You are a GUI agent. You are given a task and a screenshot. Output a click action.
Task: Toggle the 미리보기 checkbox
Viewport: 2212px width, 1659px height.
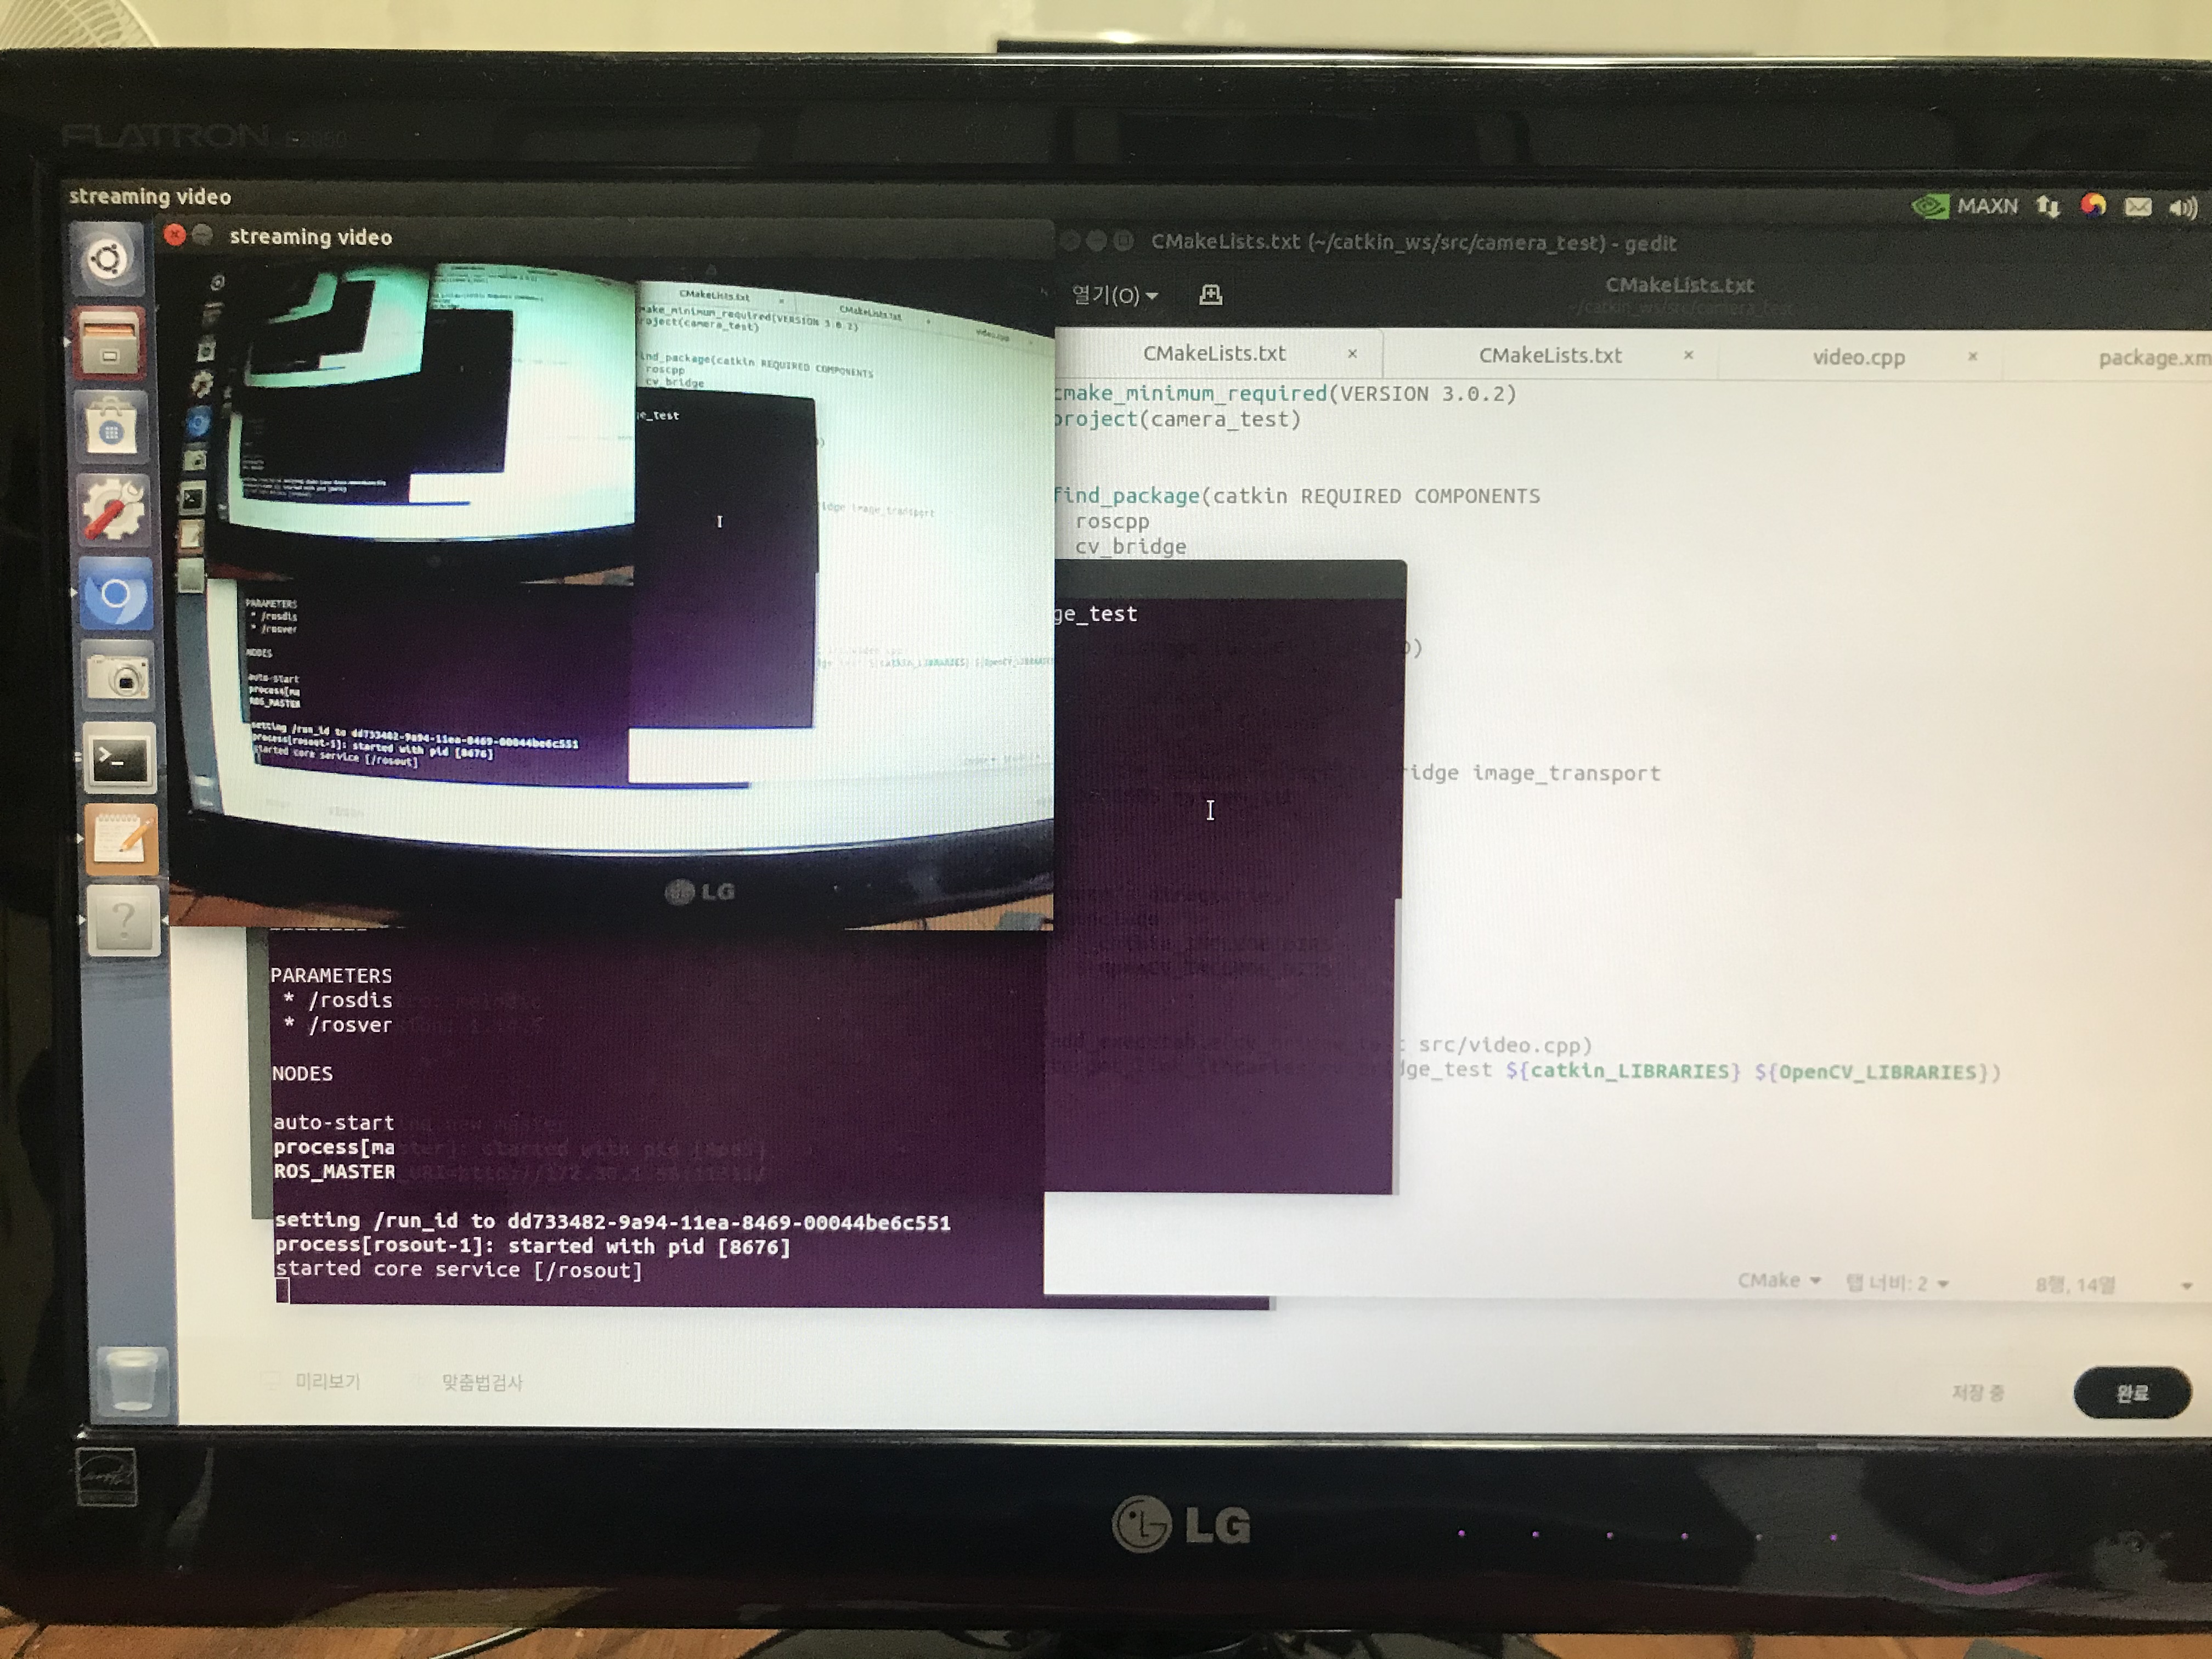[x=271, y=1381]
